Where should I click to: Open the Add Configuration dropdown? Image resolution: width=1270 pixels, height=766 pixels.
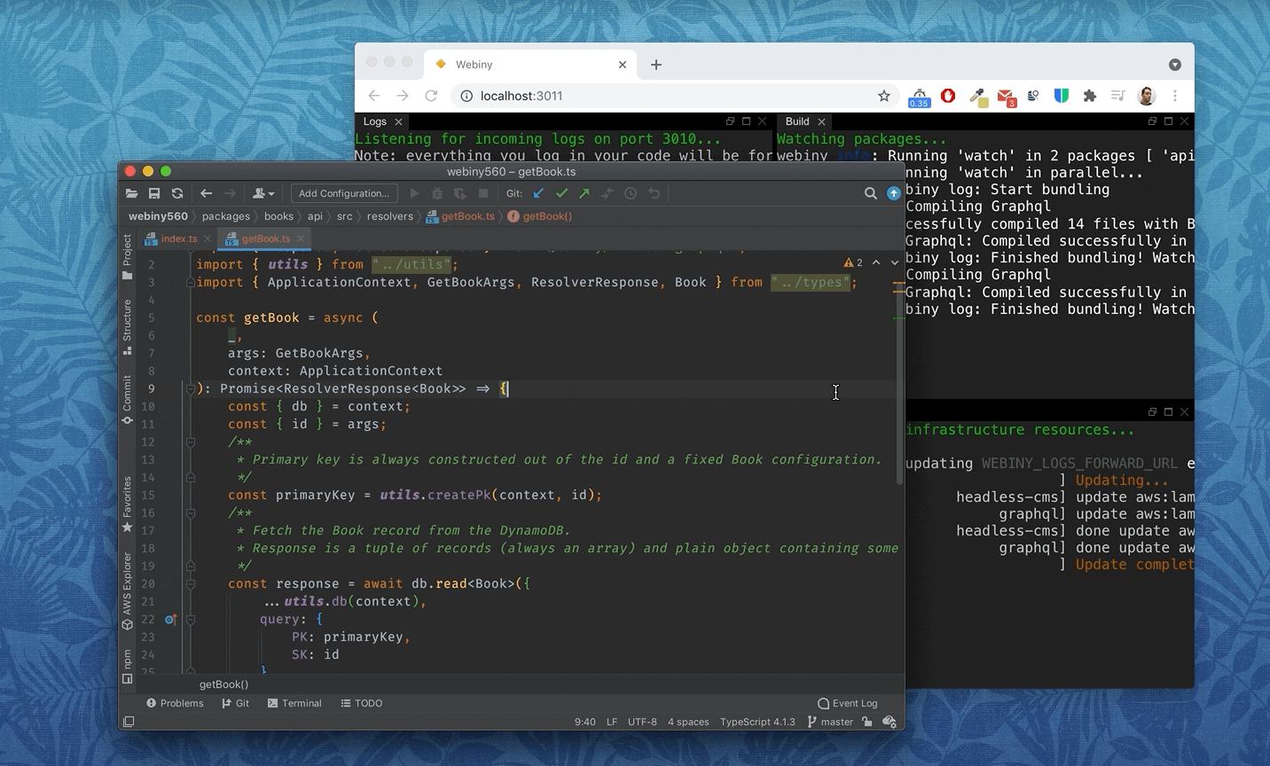[x=344, y=192]
